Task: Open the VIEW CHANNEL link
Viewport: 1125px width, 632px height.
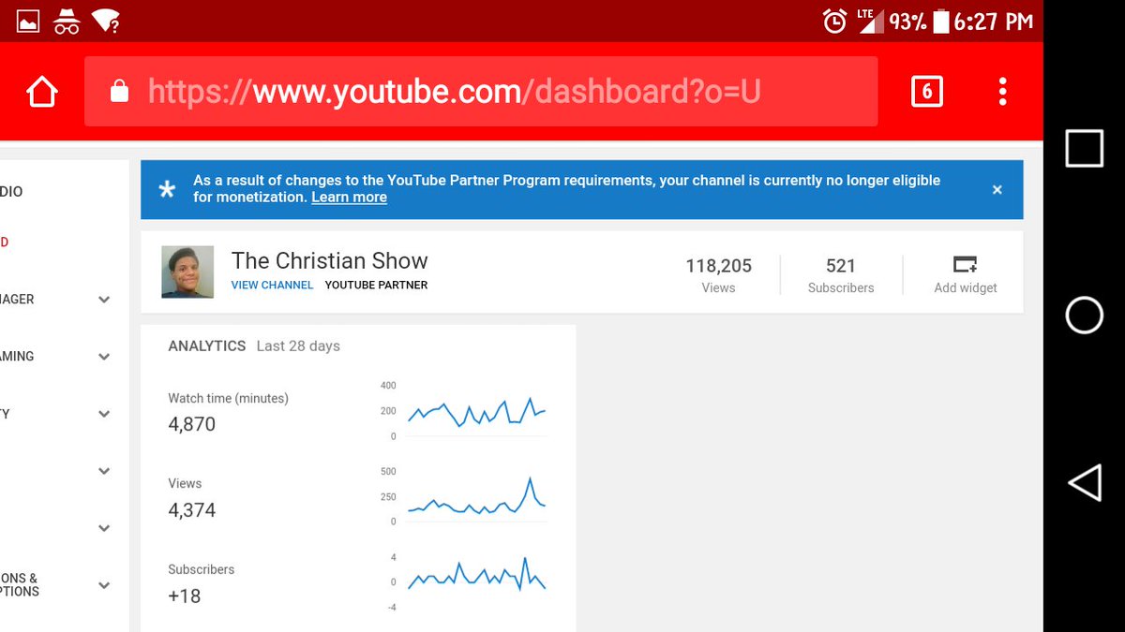Action: point(272,285)
